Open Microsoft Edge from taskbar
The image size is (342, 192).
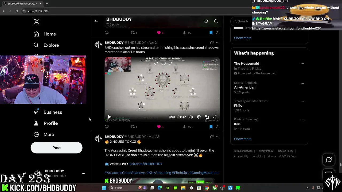point(160,188)
